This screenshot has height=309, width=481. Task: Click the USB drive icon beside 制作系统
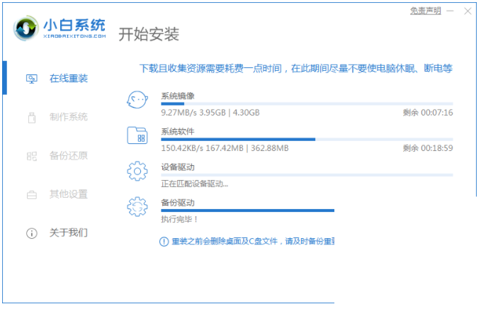pyautogui.click(x=31, y=117)
